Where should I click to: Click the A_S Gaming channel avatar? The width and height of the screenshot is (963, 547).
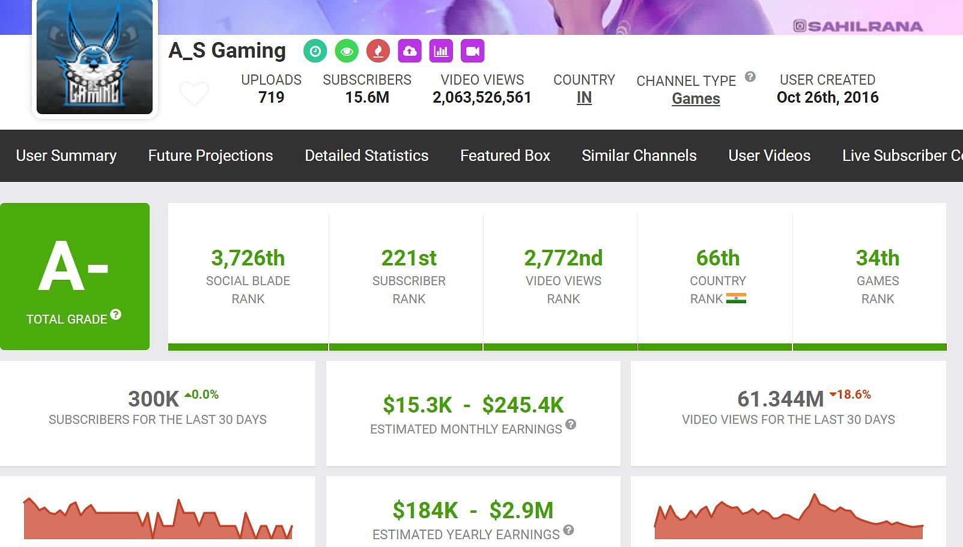[94, 57]
